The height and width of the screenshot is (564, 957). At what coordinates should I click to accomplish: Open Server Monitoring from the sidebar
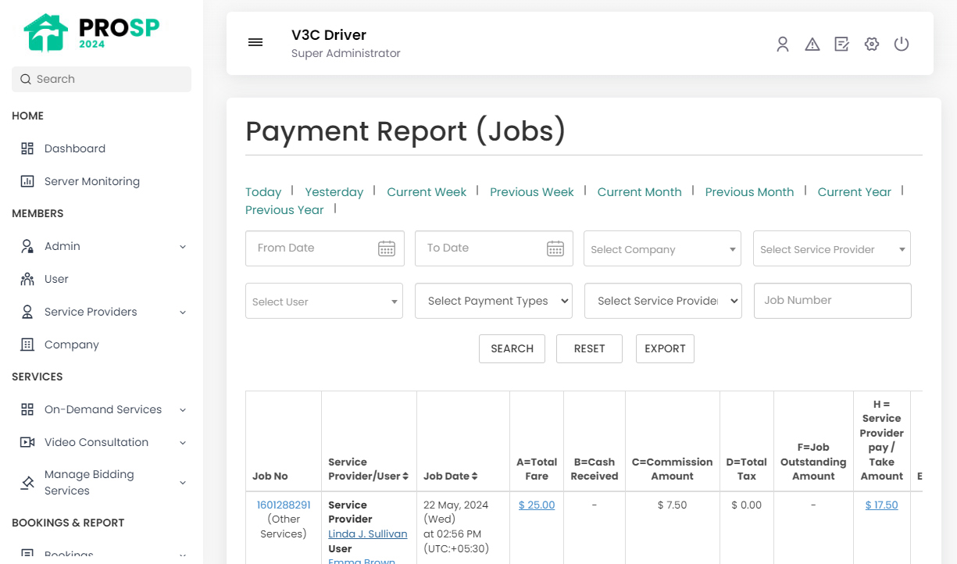92,181
